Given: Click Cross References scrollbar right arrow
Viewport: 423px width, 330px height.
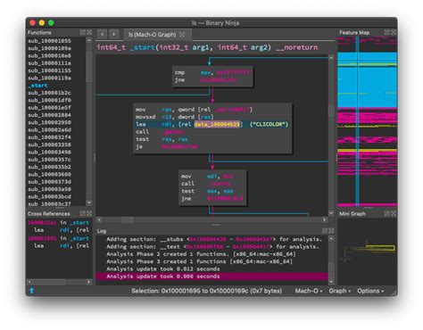Looking at the screenshot, I should [x=89, y=282].
